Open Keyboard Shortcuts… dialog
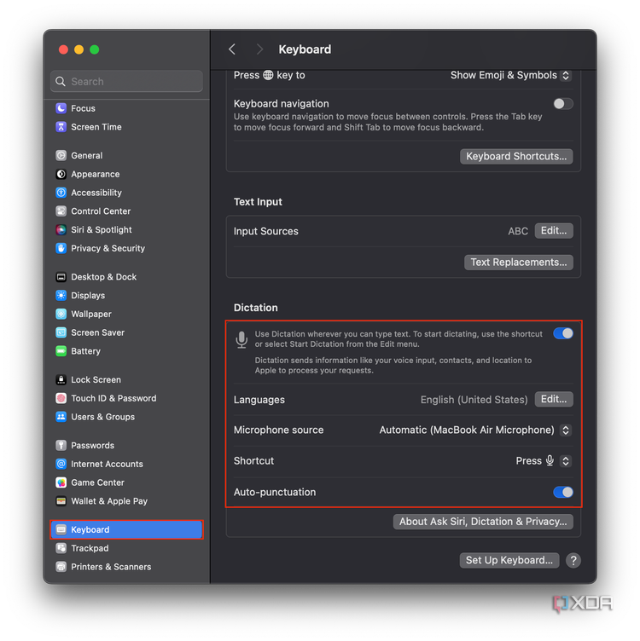640x641 pixels. [516, 157]
